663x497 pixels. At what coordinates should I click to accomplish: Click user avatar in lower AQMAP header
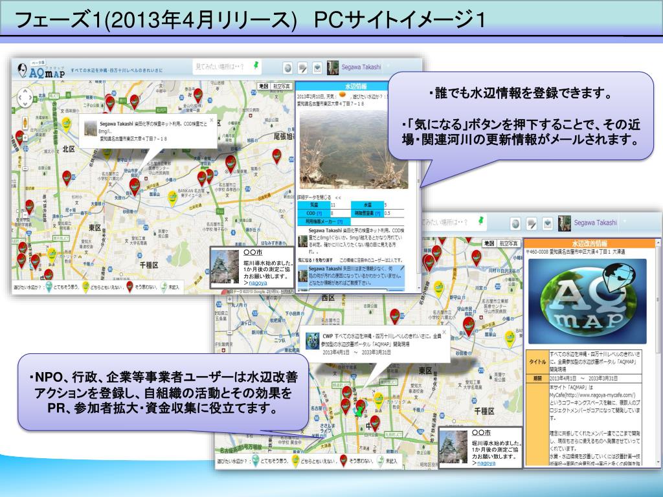coord(564,223)
